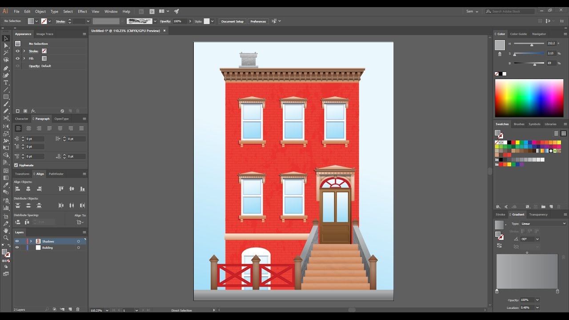This screenshot has width=569, height=320.
Task: Click the delete layer trash icon
Action: point(78,309)
